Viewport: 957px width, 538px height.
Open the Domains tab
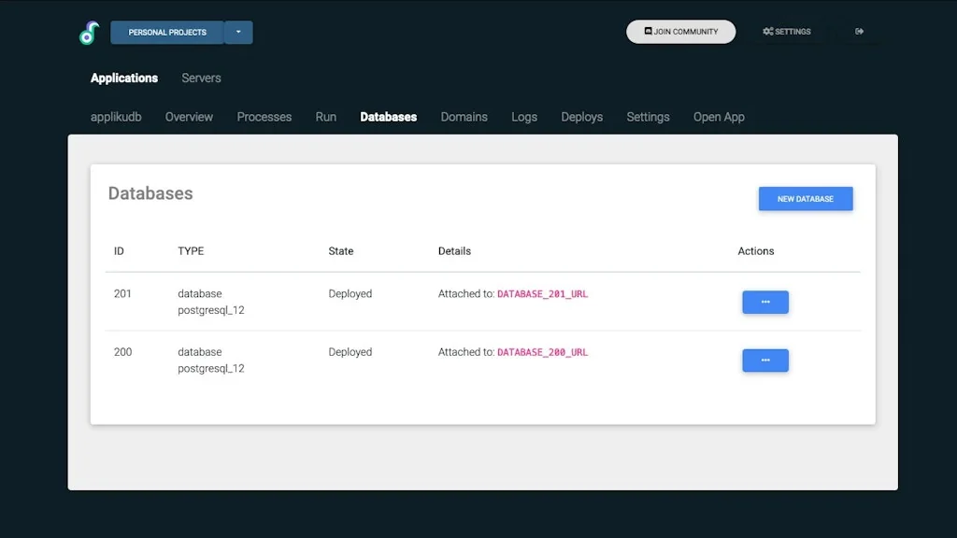(x=464, y=117)
